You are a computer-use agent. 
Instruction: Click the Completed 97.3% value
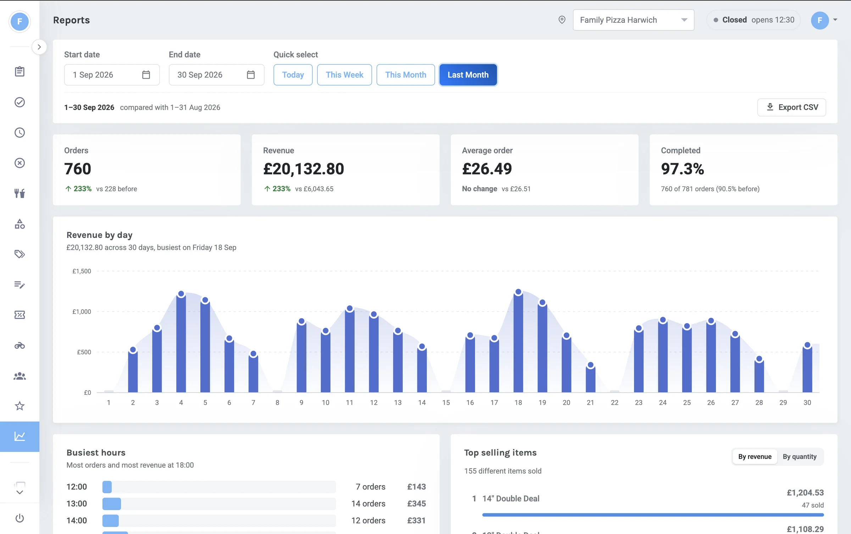(x=682, y=169)
